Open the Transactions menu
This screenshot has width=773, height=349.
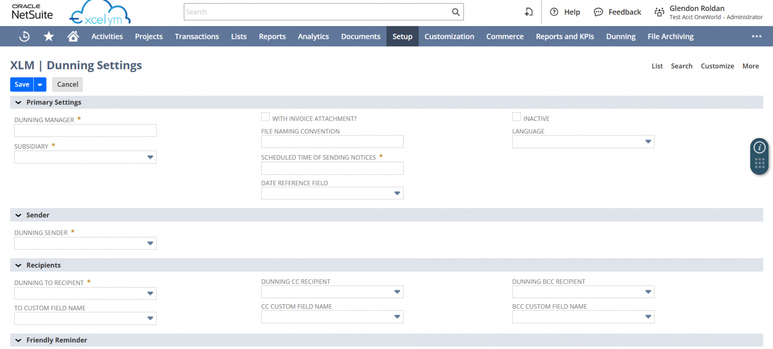(197, 36)
